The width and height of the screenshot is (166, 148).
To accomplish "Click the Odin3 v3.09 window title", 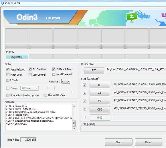I will [12, 3].
